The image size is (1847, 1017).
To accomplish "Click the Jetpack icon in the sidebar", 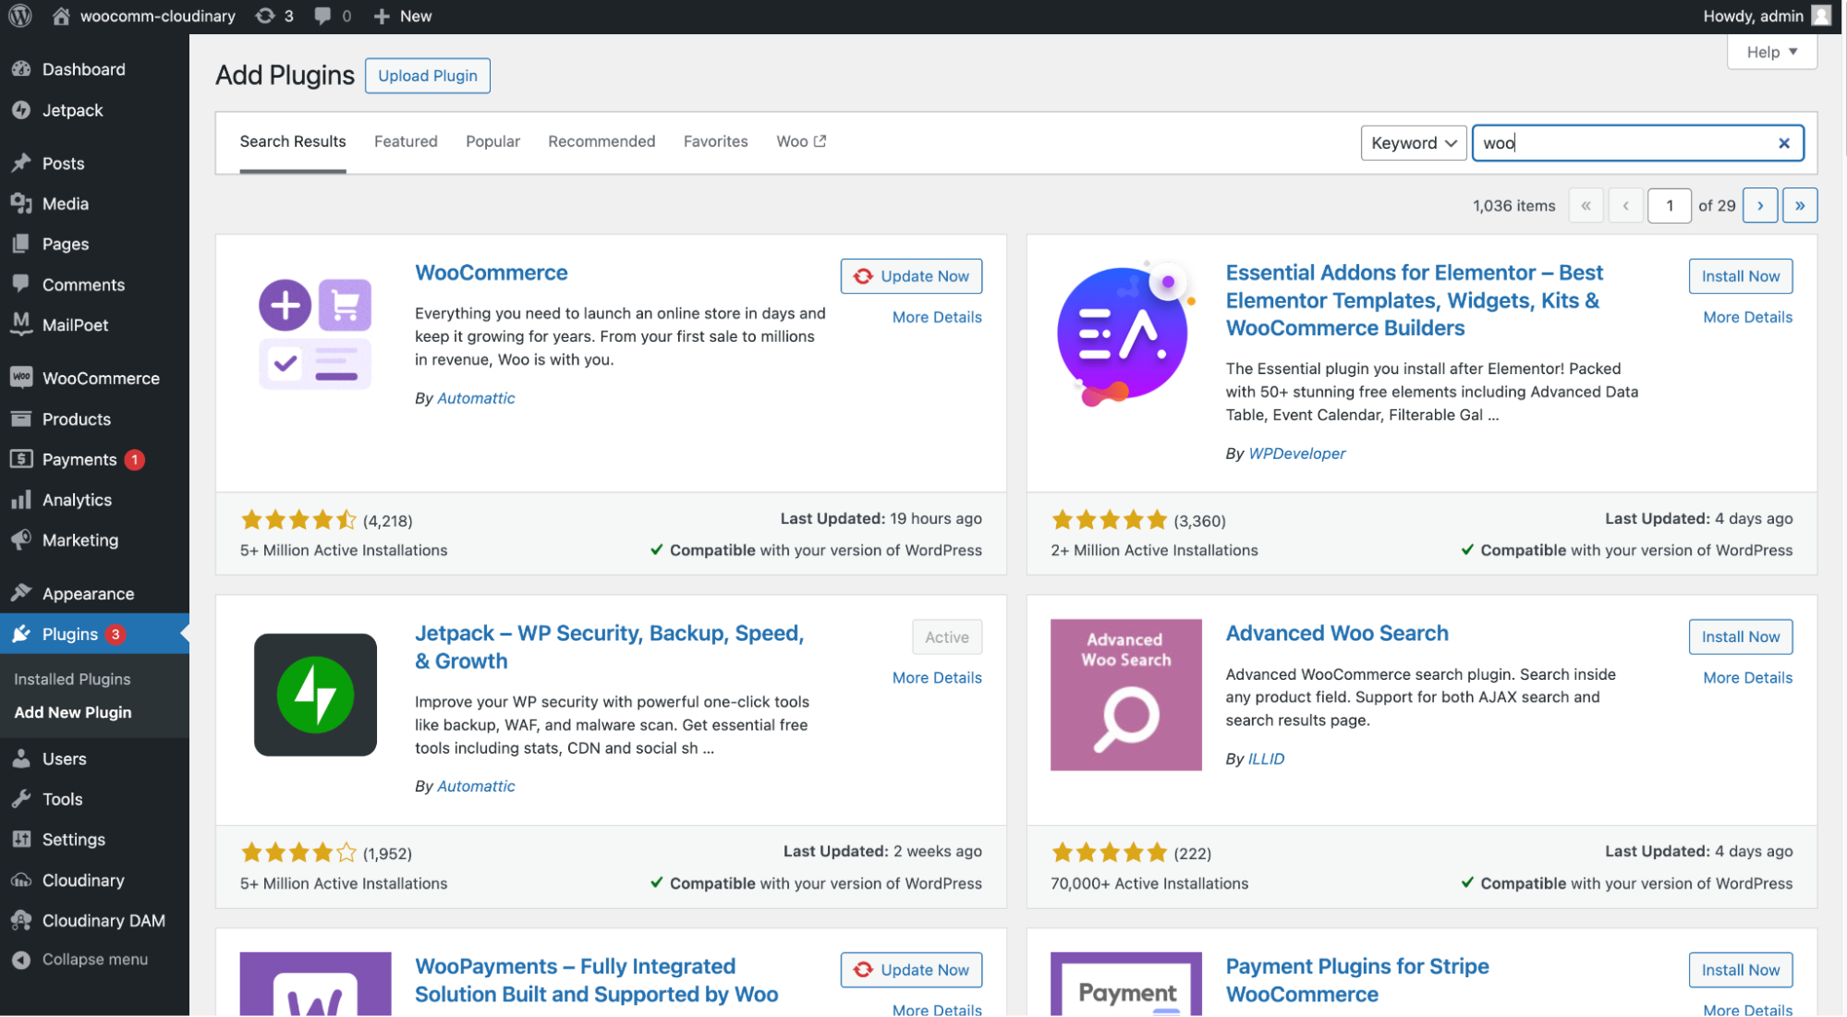I will (22, 110).
